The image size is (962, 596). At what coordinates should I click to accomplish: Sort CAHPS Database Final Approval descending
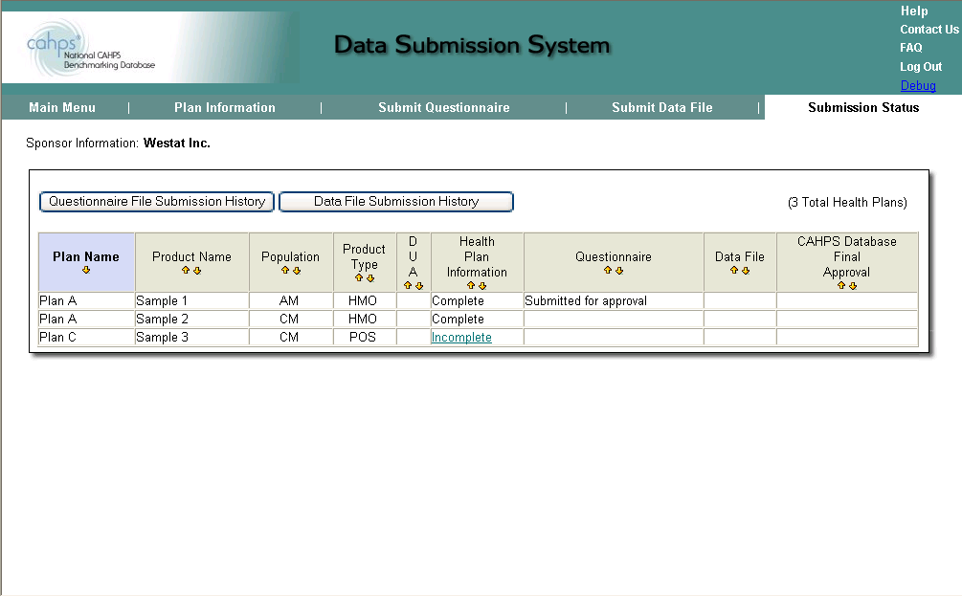853,286
